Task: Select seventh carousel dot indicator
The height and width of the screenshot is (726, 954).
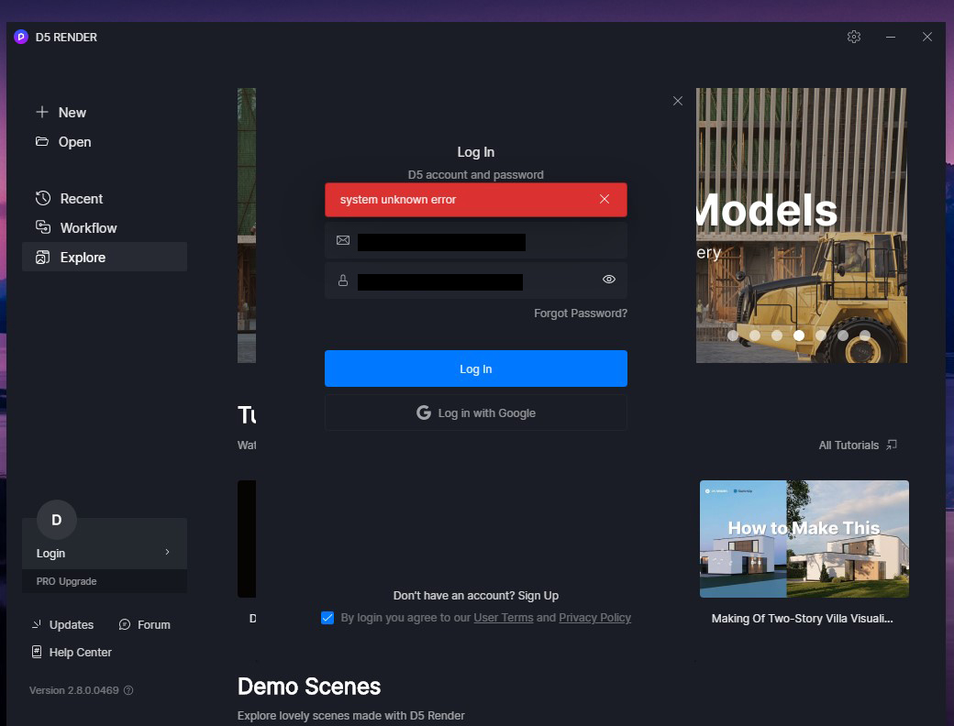Action: coord(864,335)
